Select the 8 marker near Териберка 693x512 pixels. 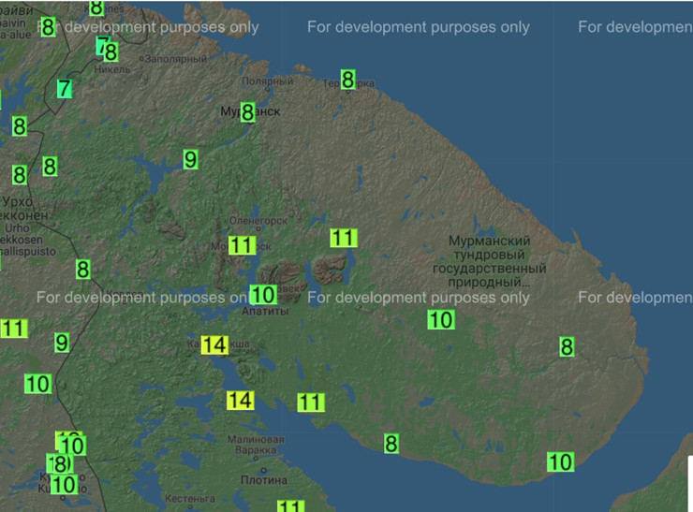[x=347, y=80]
